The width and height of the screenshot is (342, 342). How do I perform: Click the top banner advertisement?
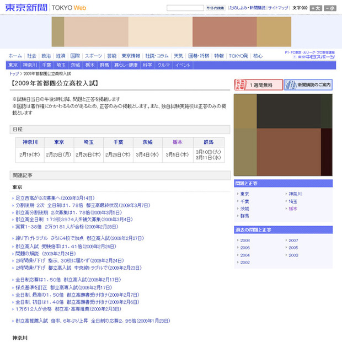171,31
